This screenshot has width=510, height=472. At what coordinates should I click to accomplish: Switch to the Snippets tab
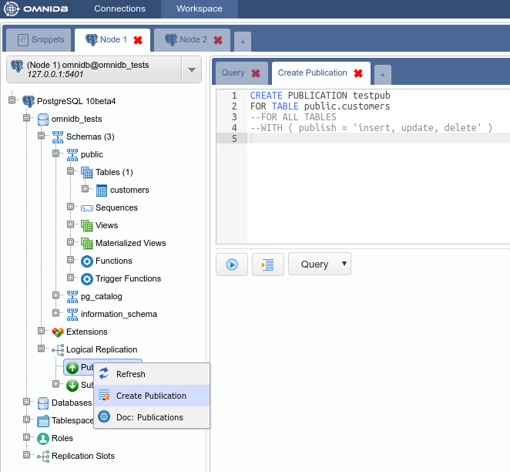[39, 39]
